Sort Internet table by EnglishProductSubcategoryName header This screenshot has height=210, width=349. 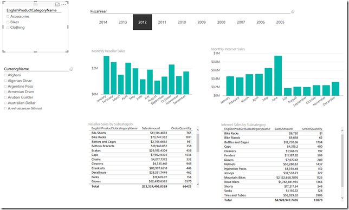(247, 129)
